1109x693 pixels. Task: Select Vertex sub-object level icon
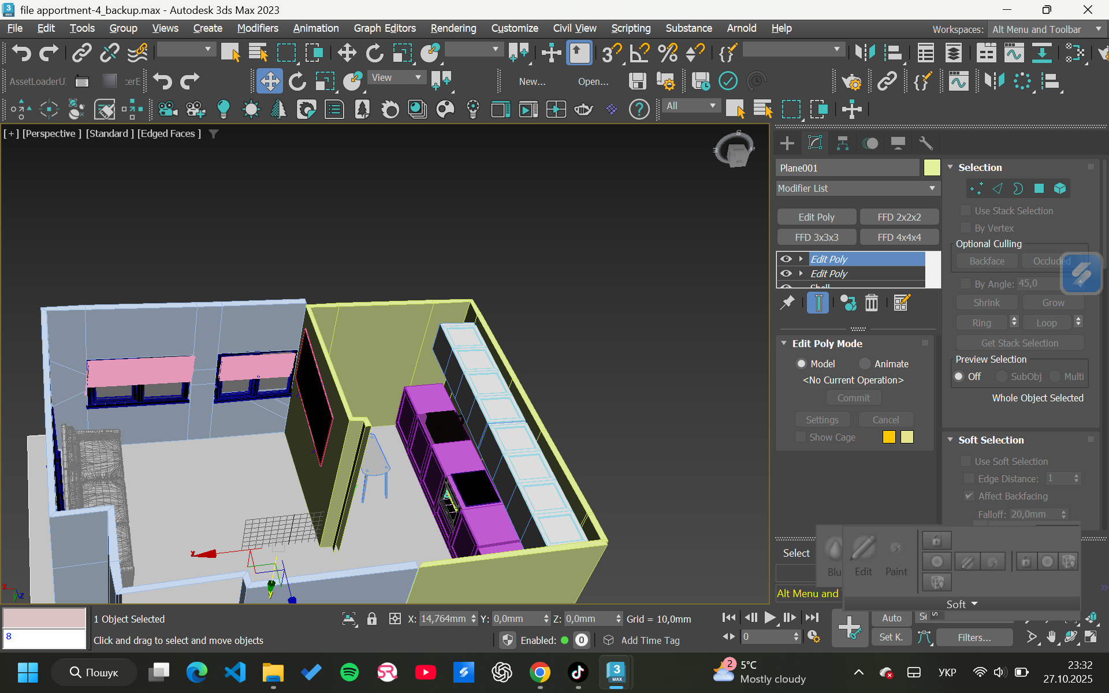tap(976, 188)
